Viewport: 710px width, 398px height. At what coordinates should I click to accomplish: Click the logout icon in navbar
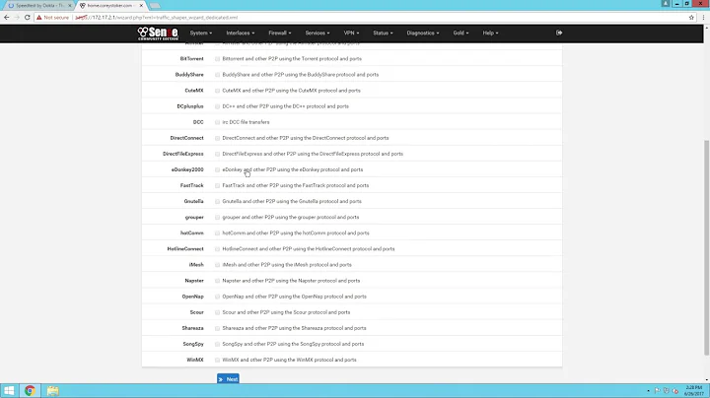click(559, 33)
